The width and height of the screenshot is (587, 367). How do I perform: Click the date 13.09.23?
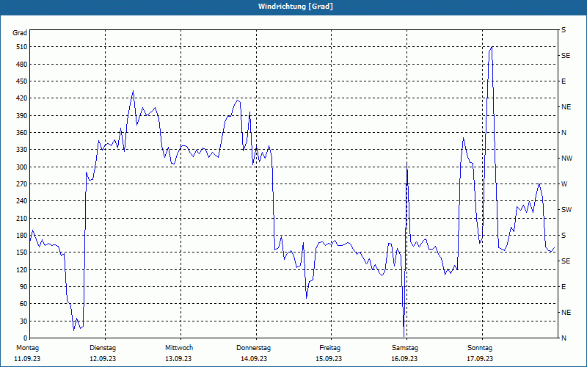[x=178, y=359]
